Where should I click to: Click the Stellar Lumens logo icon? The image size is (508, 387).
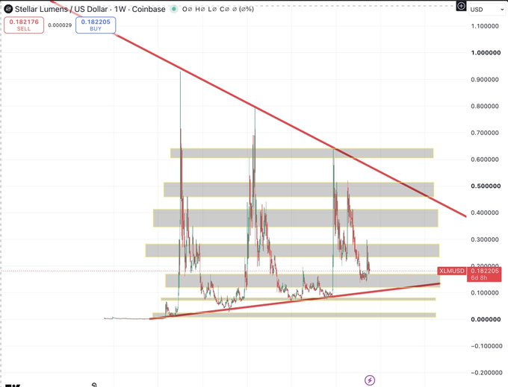pos(8,9)
